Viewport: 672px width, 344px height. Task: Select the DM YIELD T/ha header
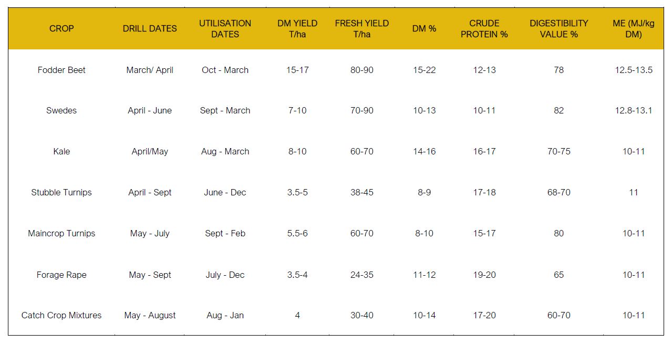297,28
